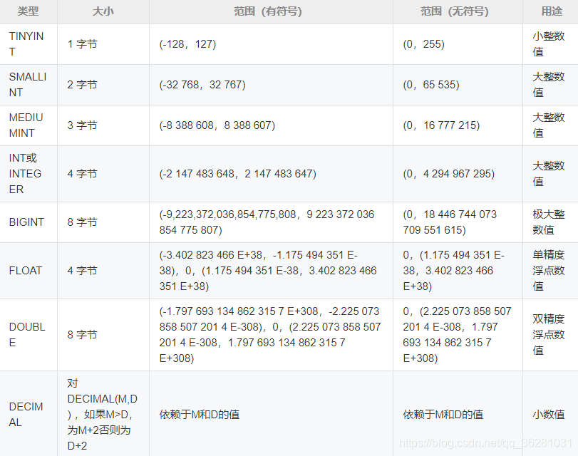Click 双精度浮点数值 usage cell

(x=549, y=335)
